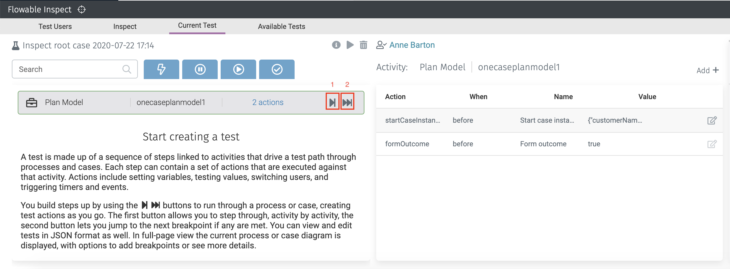Open the Test Users tab
The height and width of the screenshot is (269, 730).
click(55, 27)
